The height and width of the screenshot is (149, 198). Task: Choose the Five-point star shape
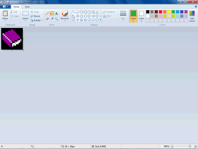pyautogui.click(x=82, y=20)
